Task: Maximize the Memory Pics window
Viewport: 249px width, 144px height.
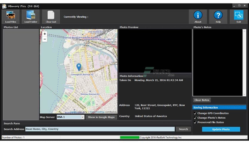Action: 239,6
